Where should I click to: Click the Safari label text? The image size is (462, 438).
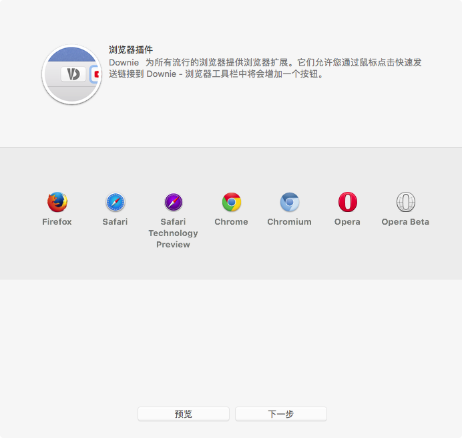(x=115, y=221)
